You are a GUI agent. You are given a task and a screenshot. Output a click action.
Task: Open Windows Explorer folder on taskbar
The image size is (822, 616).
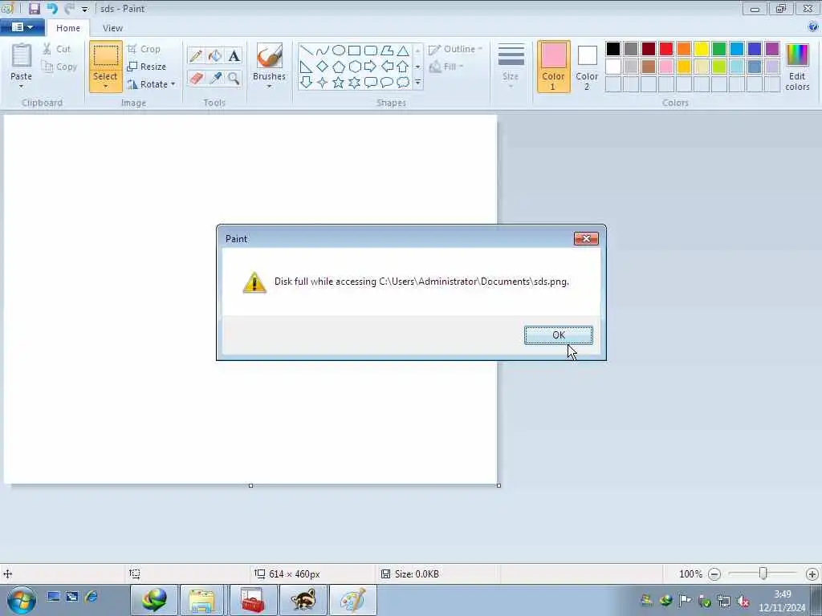202,600
